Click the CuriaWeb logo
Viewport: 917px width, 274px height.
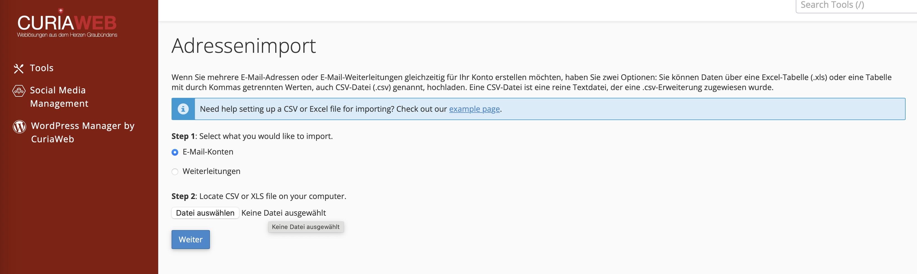pyautogui.click(x=67, y=23)
